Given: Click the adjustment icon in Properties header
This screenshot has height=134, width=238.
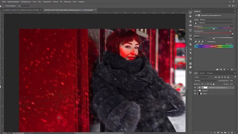Looking at the screenshot, I should click(196, 15).
